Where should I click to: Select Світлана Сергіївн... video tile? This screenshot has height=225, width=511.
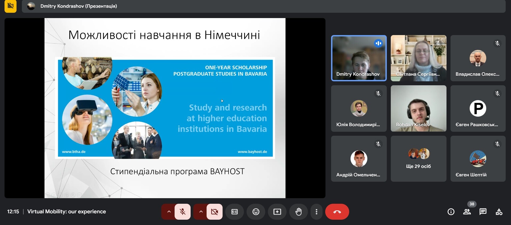point(419,58)
